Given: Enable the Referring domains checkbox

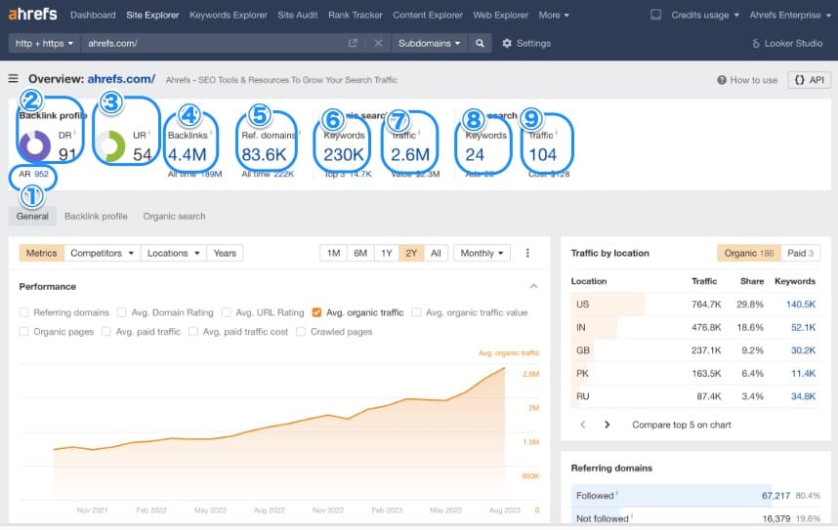Looking at the screenshot, I should [x=24, y=312].
